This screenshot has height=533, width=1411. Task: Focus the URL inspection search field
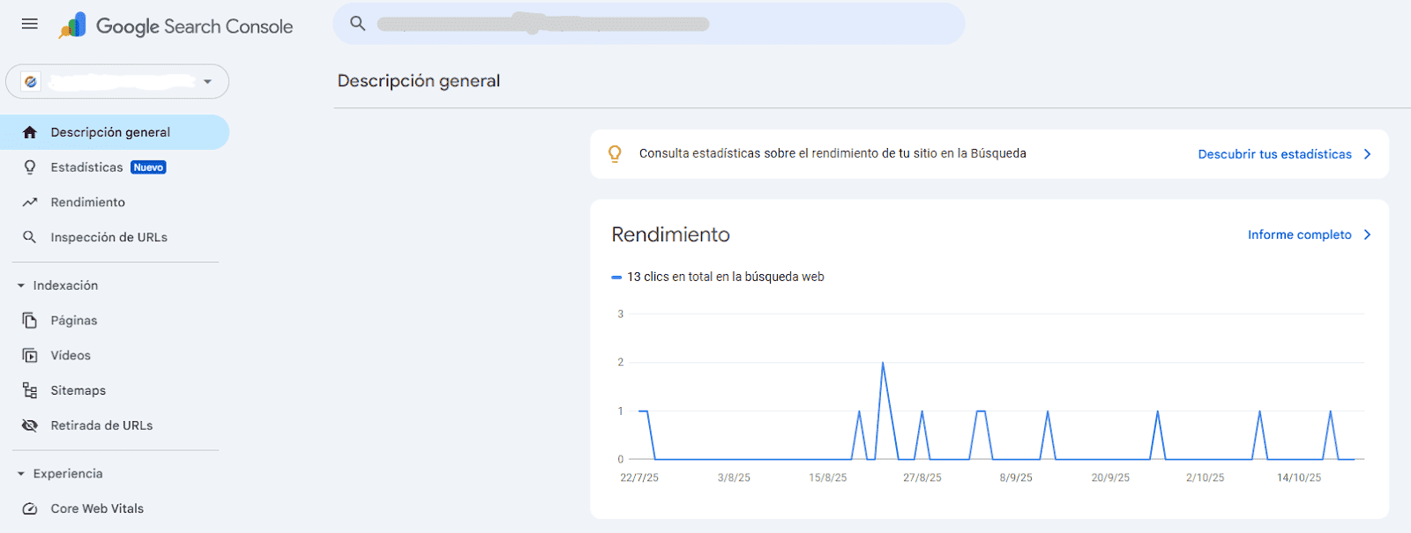648,24
